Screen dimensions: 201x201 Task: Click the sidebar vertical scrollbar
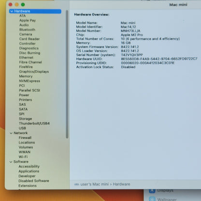coord(67,74)
